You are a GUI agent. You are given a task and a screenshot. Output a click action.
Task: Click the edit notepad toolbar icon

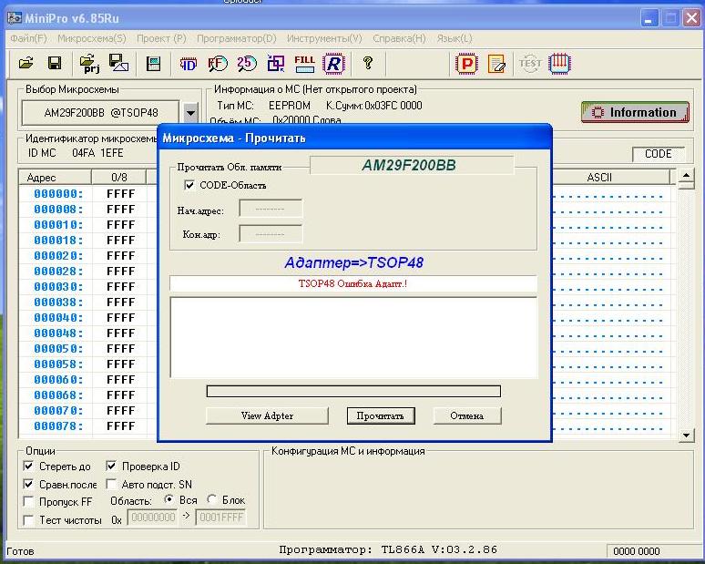click(496, 64)
